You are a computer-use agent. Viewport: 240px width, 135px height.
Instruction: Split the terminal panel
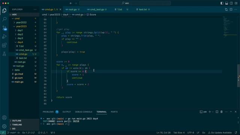(x=217, y=112)
